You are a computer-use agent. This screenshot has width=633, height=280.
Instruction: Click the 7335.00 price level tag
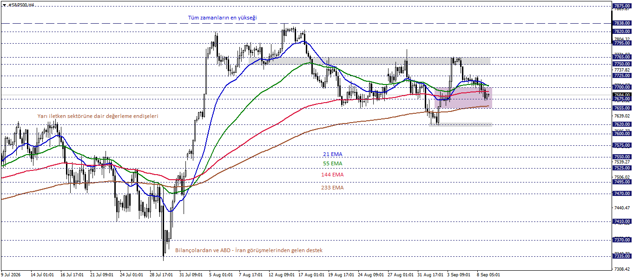click(622, 256)
